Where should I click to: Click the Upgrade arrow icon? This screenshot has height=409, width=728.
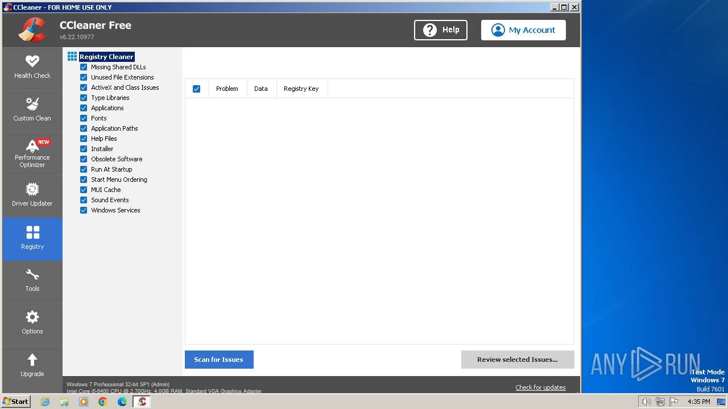click(x=32, y=360)
